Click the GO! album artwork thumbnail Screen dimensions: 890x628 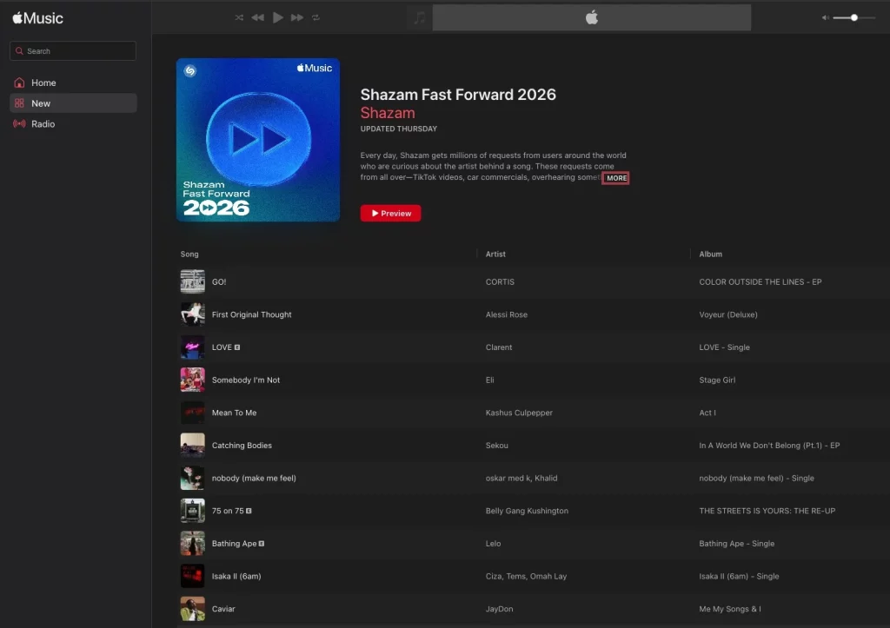point(192,281)
